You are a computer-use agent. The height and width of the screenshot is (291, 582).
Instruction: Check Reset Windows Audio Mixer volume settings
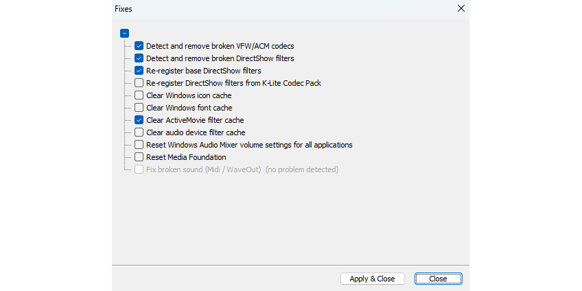139,145
